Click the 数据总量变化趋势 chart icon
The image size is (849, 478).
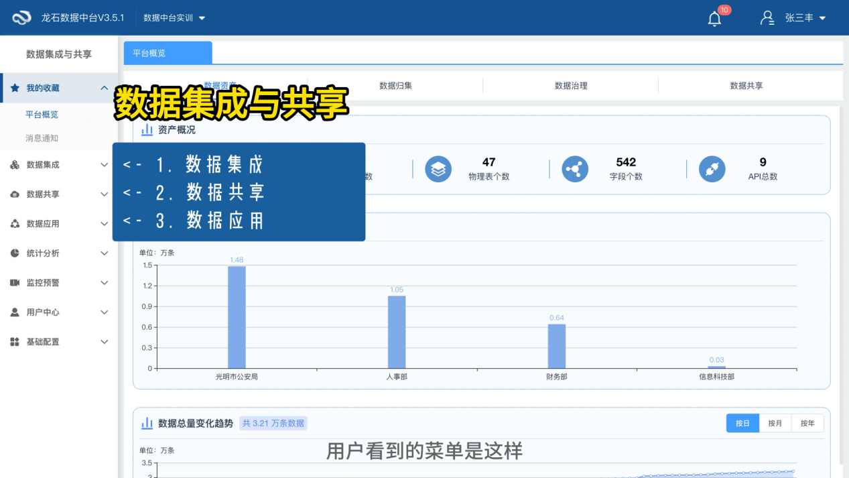click(147, 423)
